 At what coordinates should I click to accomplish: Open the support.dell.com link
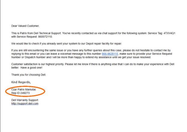click(25, 104)
